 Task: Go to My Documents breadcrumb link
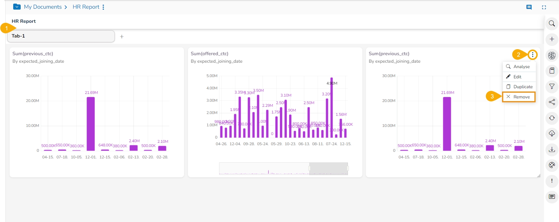[x=43, y=7]
